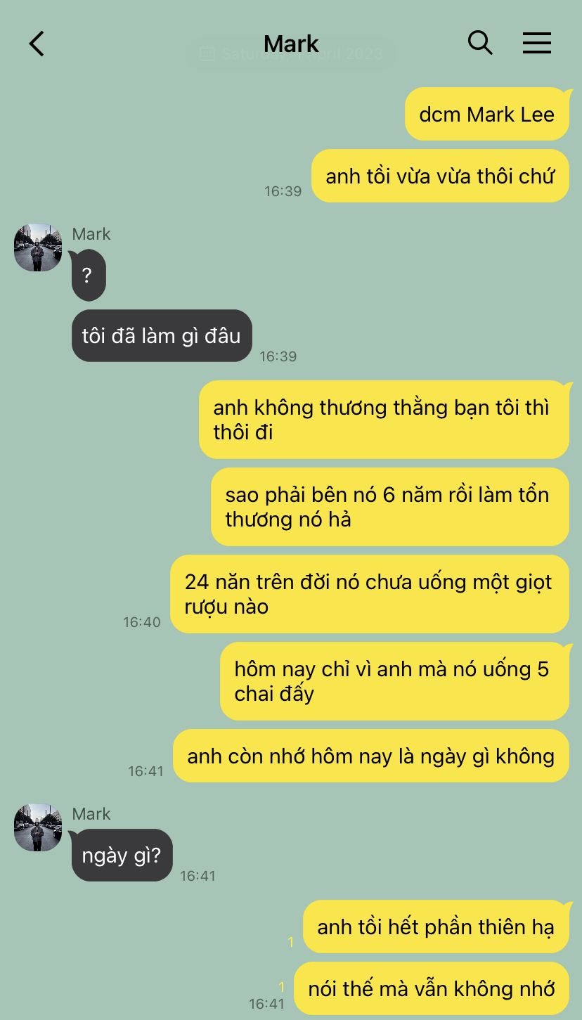Tap 'anh còn nhớ hôm nay là ngày gì không'

(371, 756)
